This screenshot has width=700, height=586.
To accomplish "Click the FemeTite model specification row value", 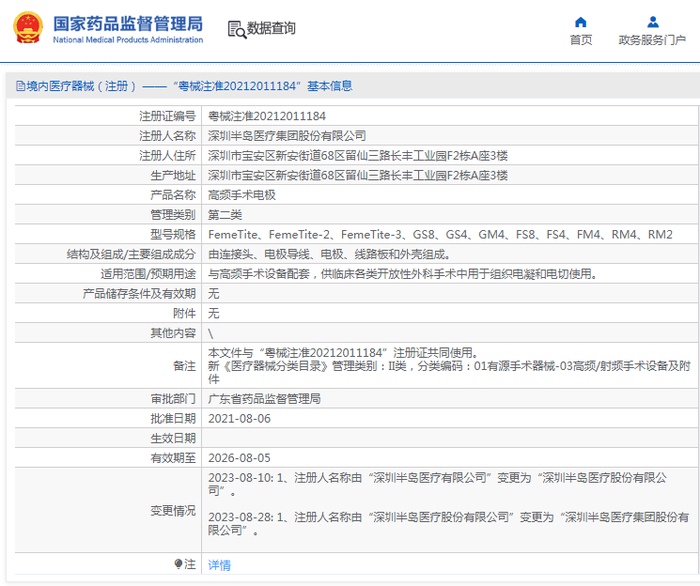I will tap(440, 235).
